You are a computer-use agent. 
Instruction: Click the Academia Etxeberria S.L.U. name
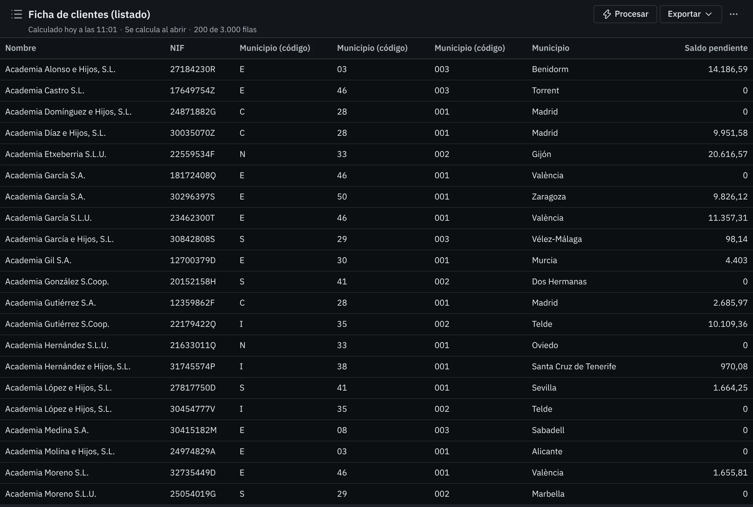click(56, 154)
